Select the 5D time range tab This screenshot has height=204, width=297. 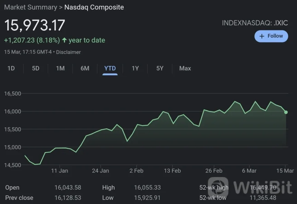pos(36,68)
